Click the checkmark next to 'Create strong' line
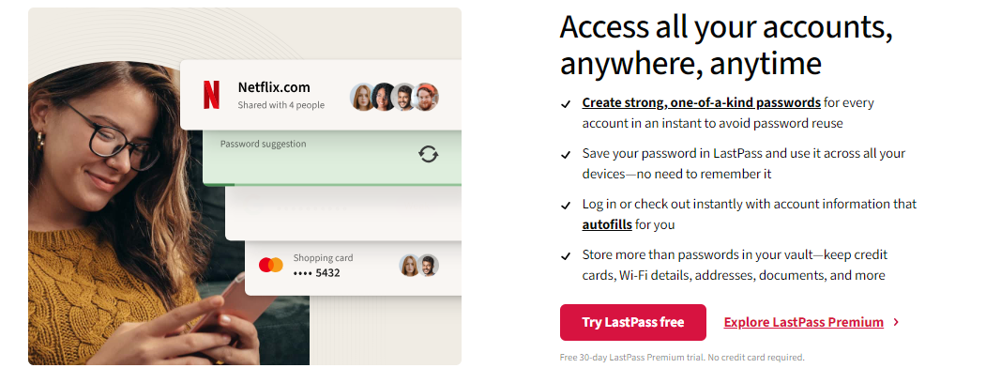This screenshot has height=368, width=1001. coord(566,104)
